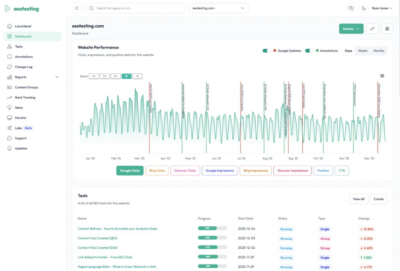Open the chart export hamburger menu
Viewport: 400px width, 271px height.
[382, 75]
